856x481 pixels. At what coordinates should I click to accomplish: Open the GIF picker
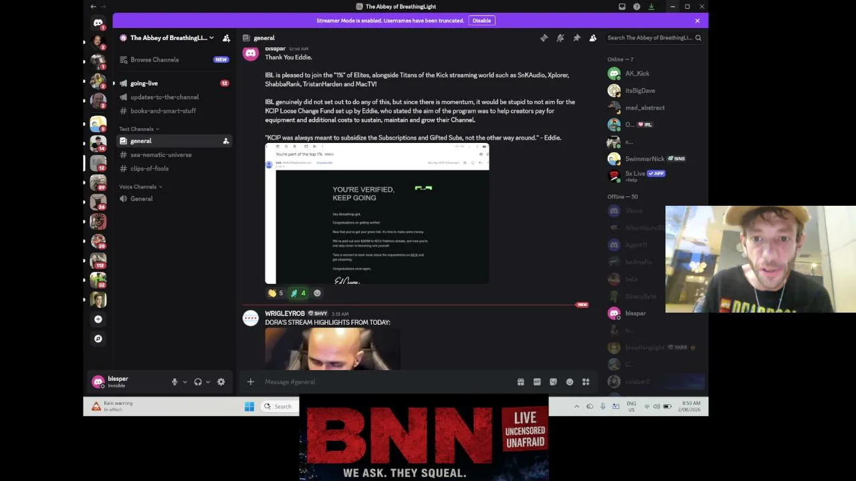tap(537, 382)
